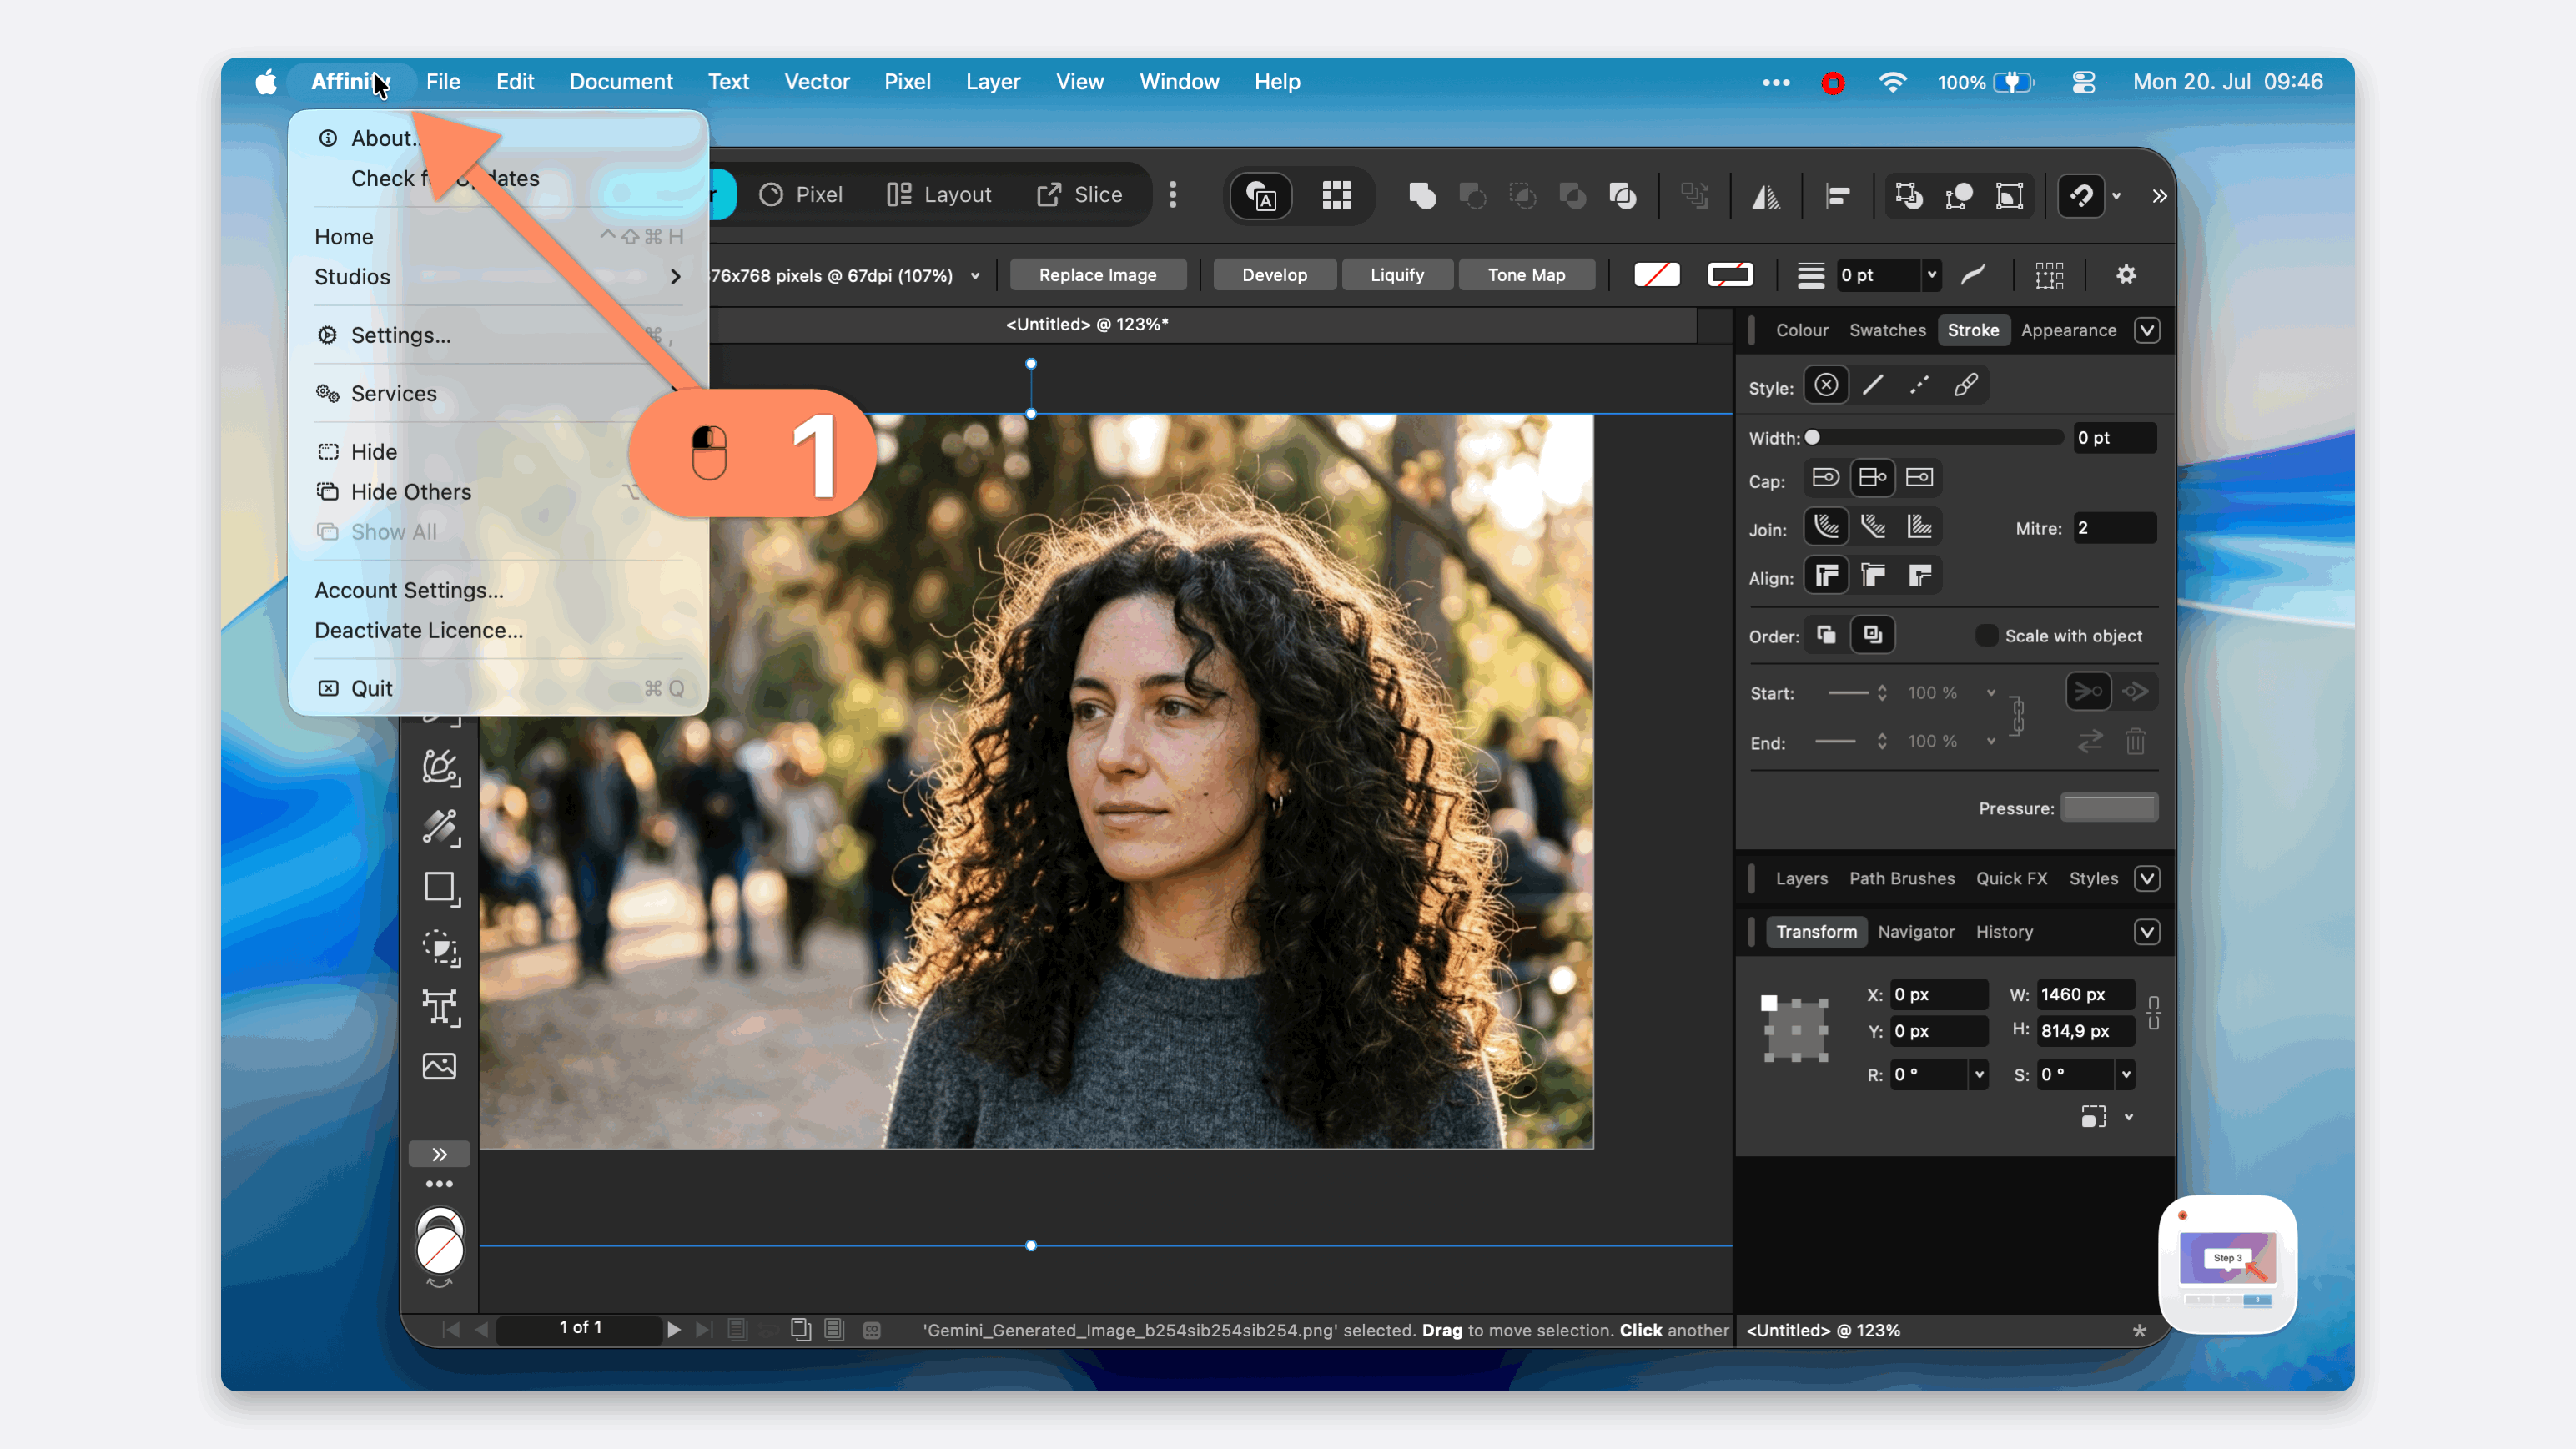Screen dimensions: 2576x1449
Task: Open the rotation R value dropdown
Action: (x=1978, y=1075)
